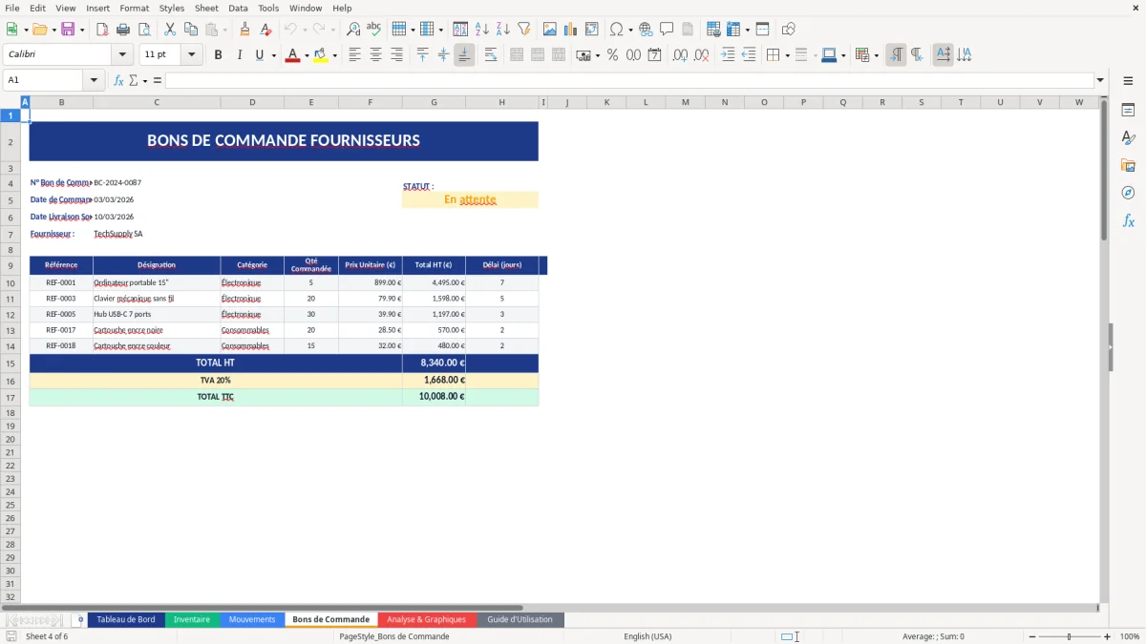Screen dimensions: 1146x644
Task: Switch to the Inventaire sheet tab
Action: pos(192,618)
